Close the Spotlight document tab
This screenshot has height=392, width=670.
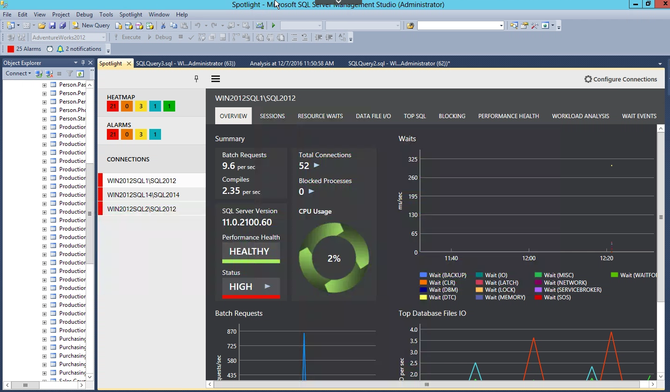click(x=129, y=64)
